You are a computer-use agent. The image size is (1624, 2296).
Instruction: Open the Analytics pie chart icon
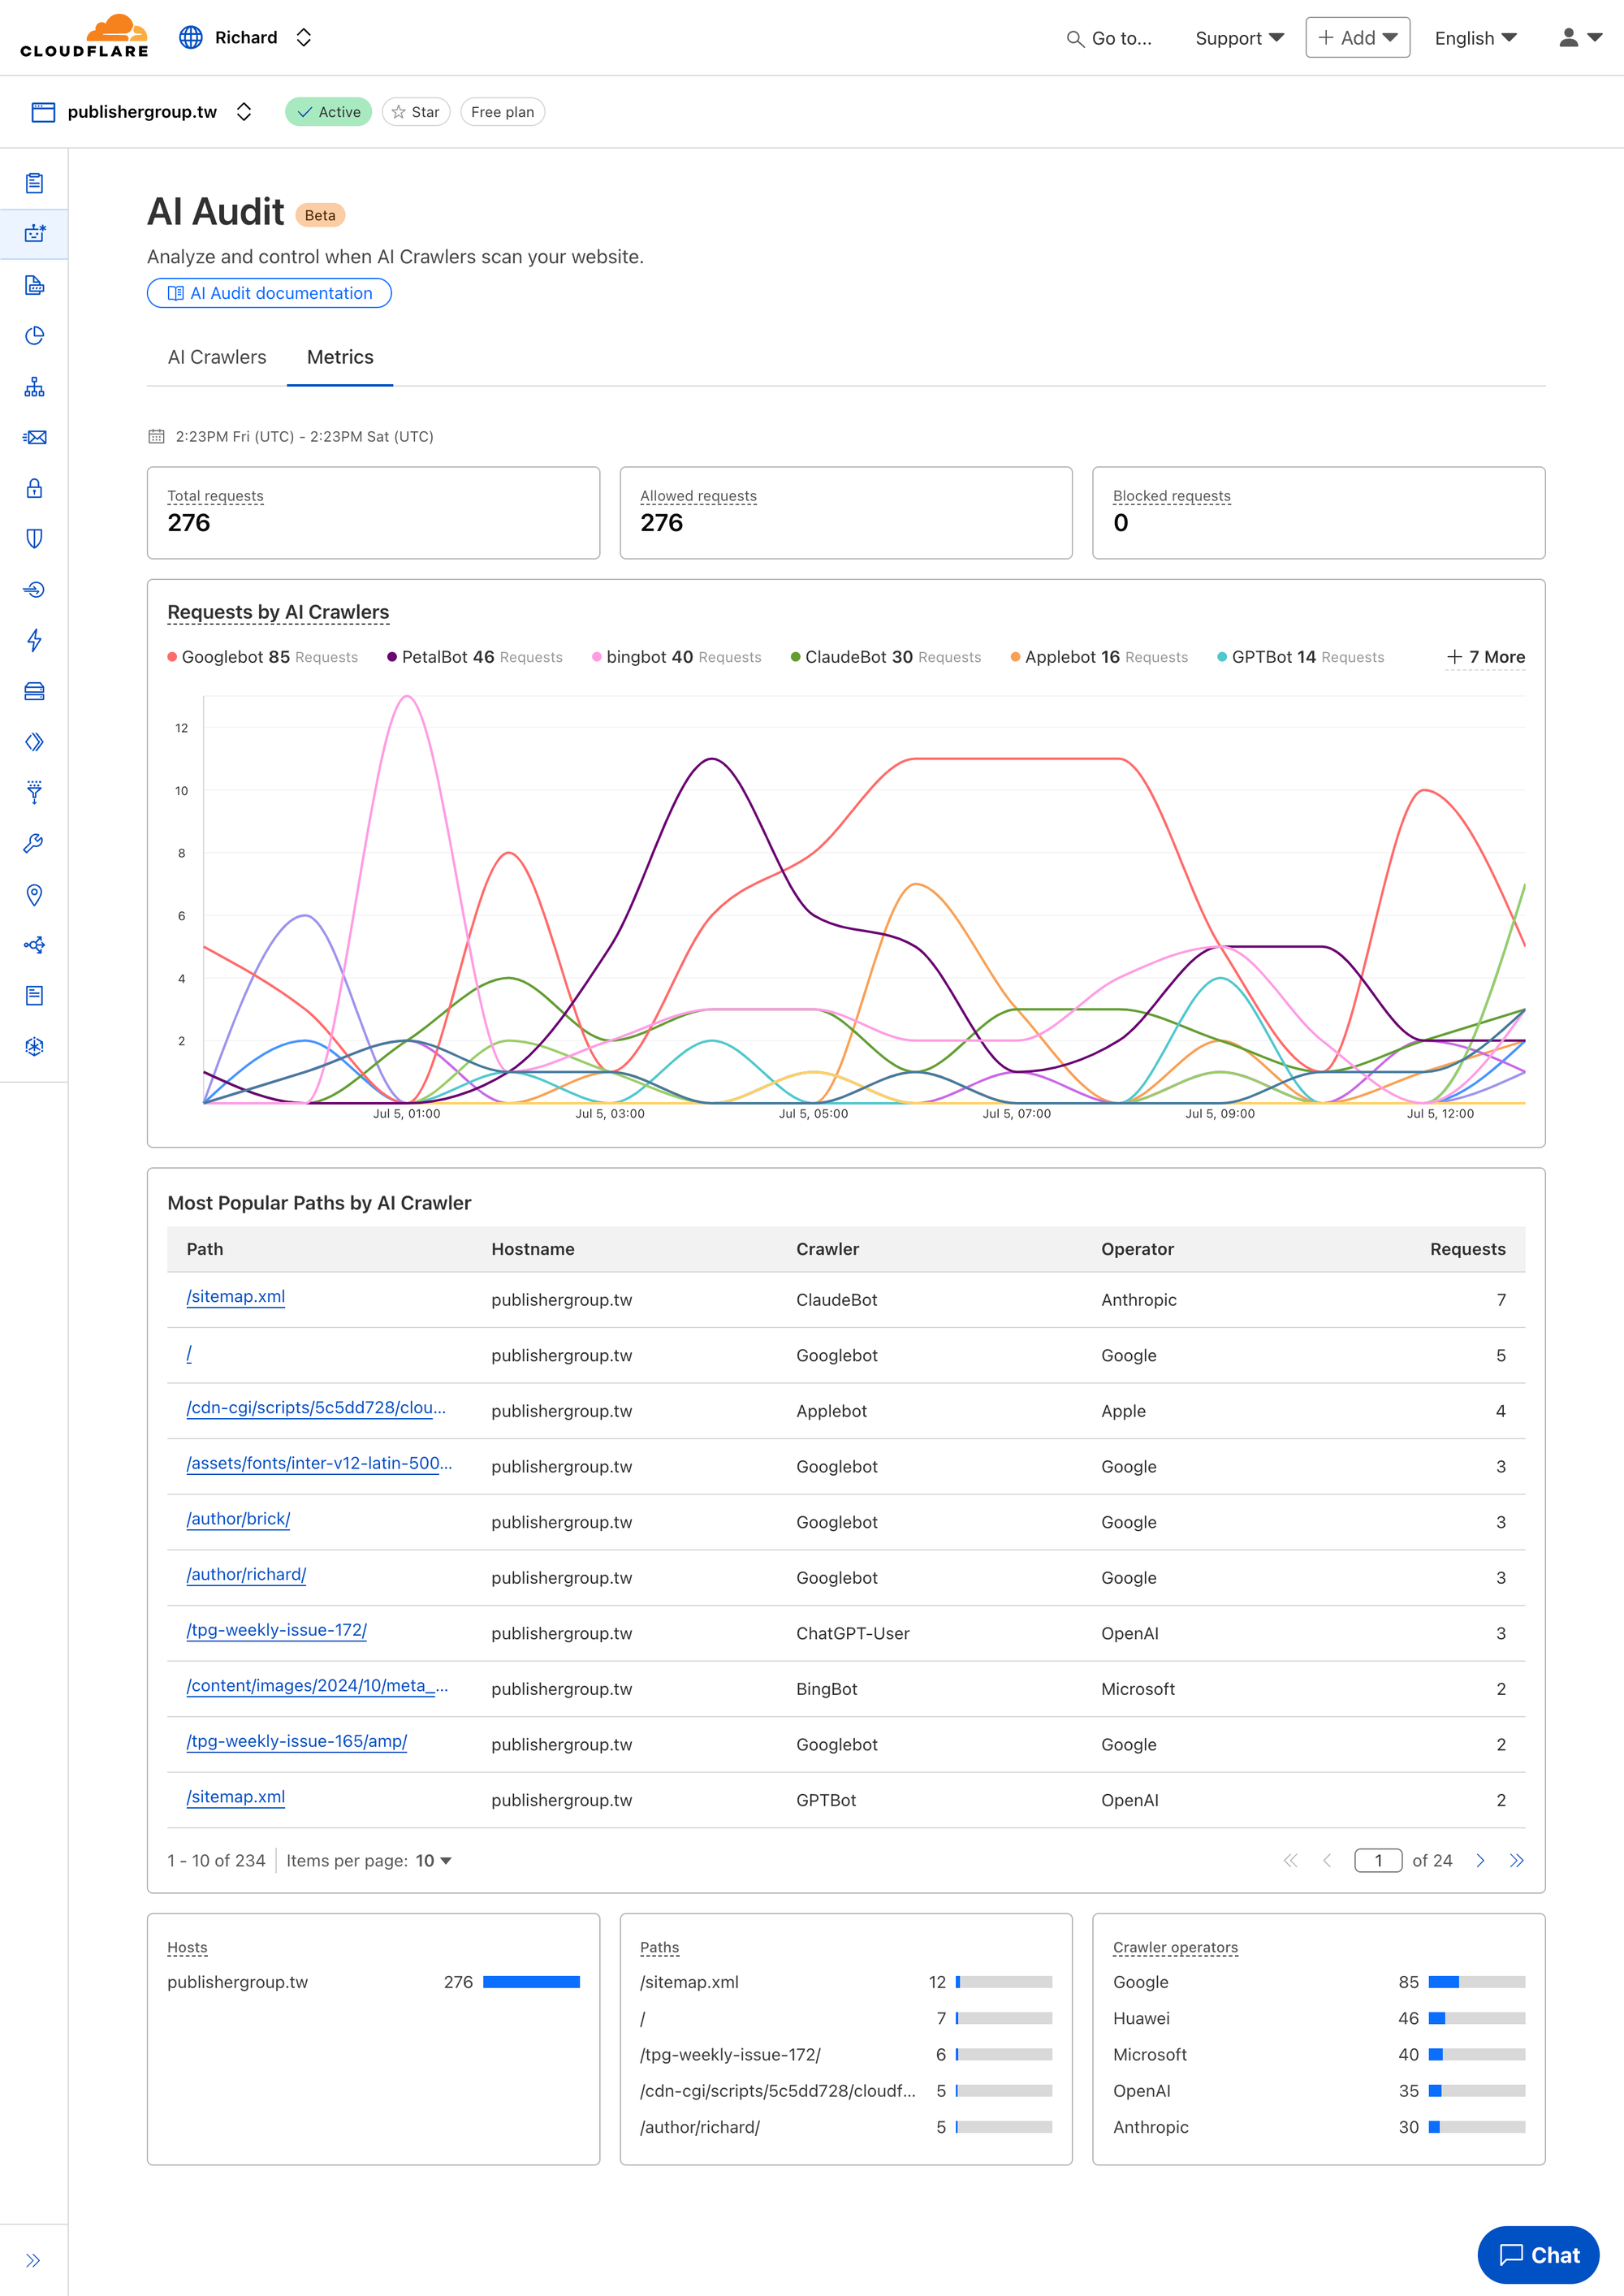(x=34, y=335)
